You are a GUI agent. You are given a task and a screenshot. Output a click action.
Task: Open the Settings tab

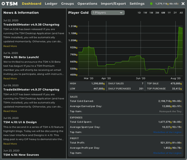(137, 4)
